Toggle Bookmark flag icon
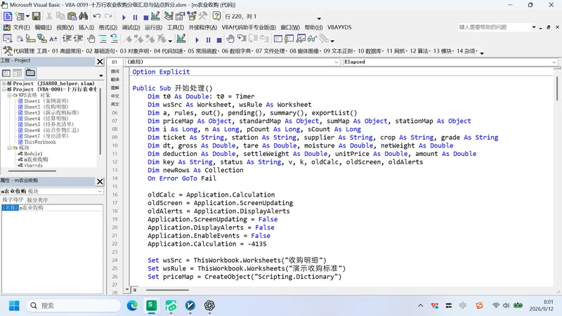 pos(128,39)
